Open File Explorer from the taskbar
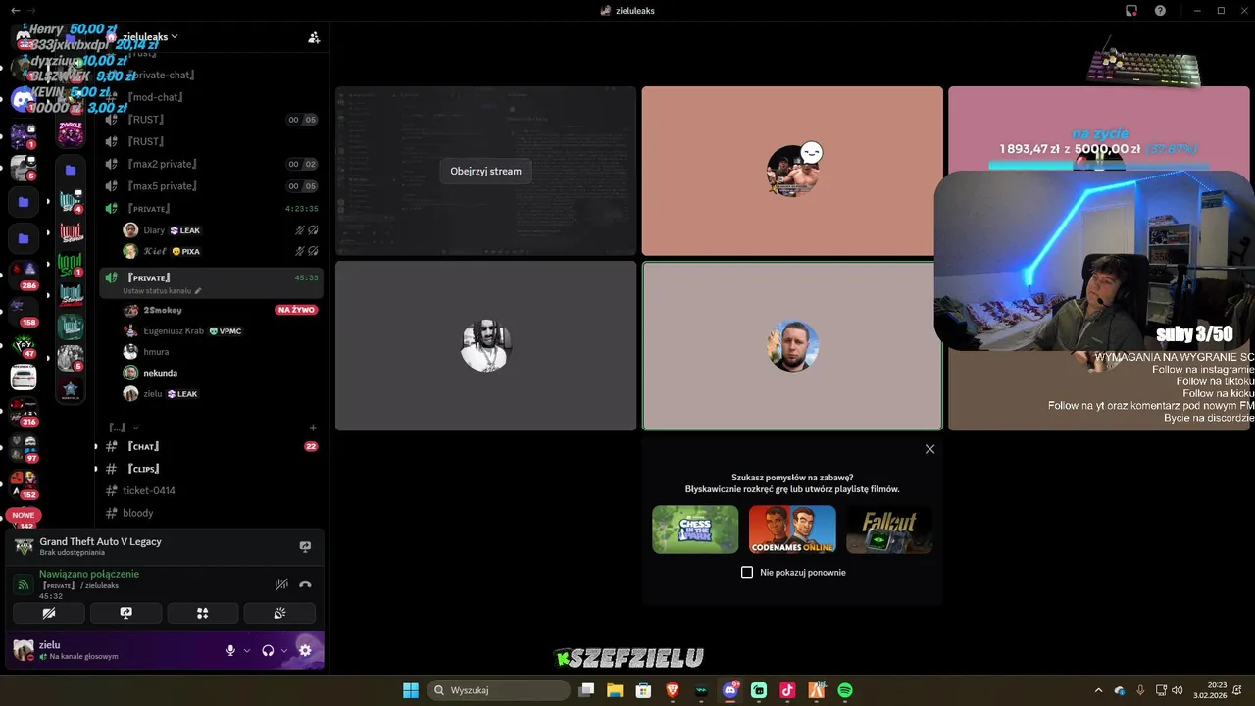 615,690
